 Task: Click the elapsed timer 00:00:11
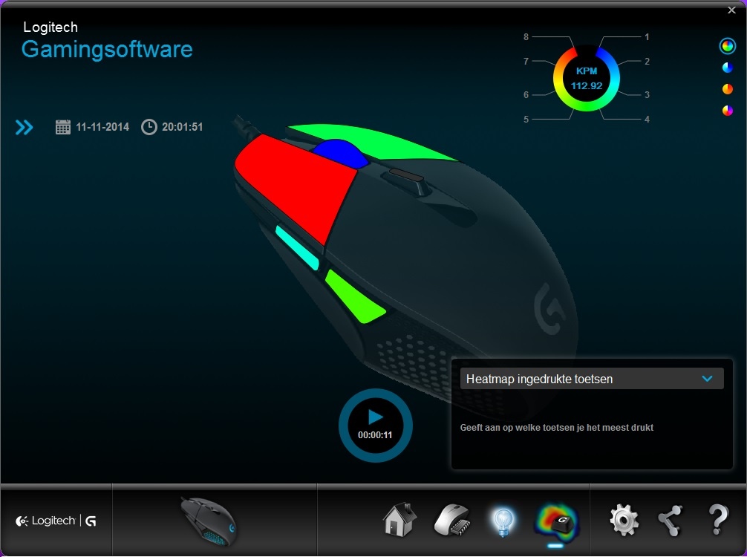click(x=375, y=435)
